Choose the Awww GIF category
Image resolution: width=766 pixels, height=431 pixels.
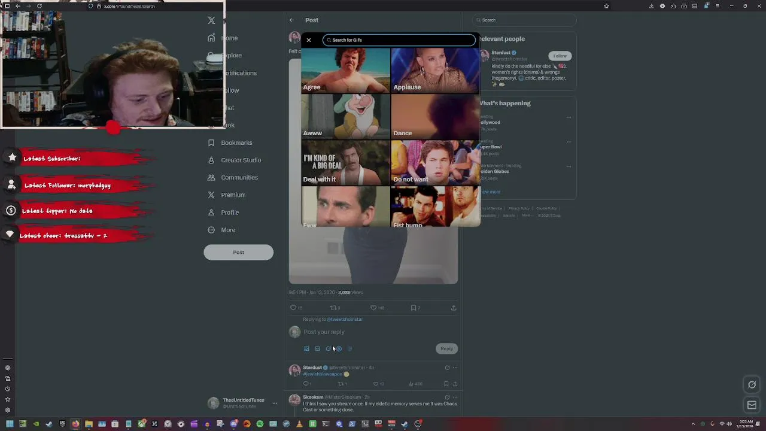pyautogui.click(x=345, y=116)
